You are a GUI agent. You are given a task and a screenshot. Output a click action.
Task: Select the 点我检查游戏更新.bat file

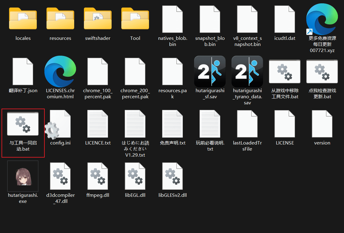click(322, 71)
